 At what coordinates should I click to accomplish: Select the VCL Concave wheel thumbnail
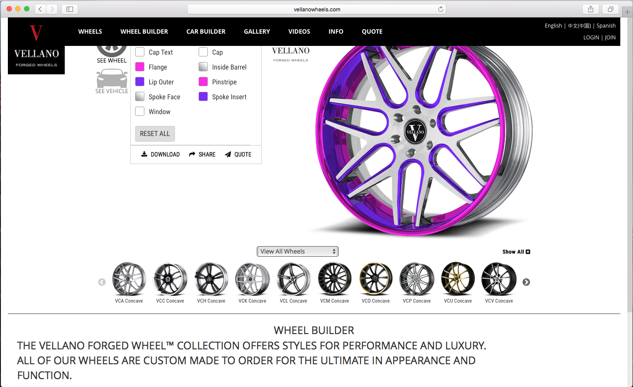(x=294, y=279)
